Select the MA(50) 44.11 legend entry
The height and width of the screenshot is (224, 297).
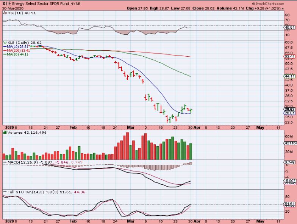16,54
